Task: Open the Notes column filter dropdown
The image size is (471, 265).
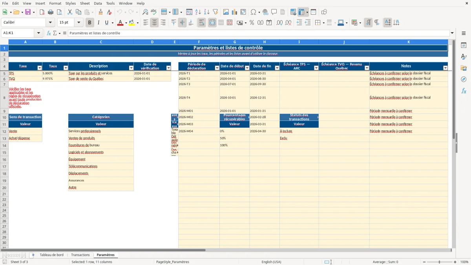Action: point(445,68)
